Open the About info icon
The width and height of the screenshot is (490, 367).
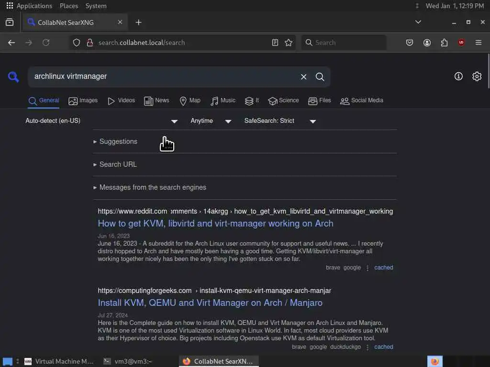tap(458, 76)
